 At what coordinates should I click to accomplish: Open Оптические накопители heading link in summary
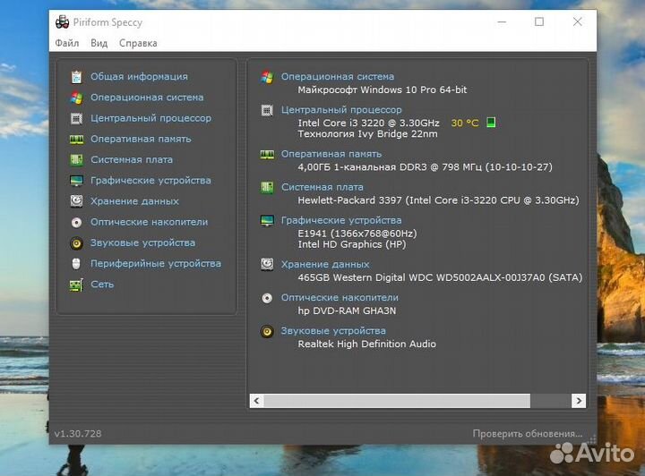340,298
